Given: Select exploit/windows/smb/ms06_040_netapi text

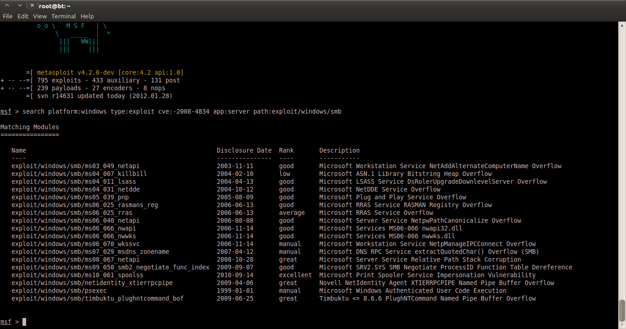Looking at the screenshot, I should [76, 220].
